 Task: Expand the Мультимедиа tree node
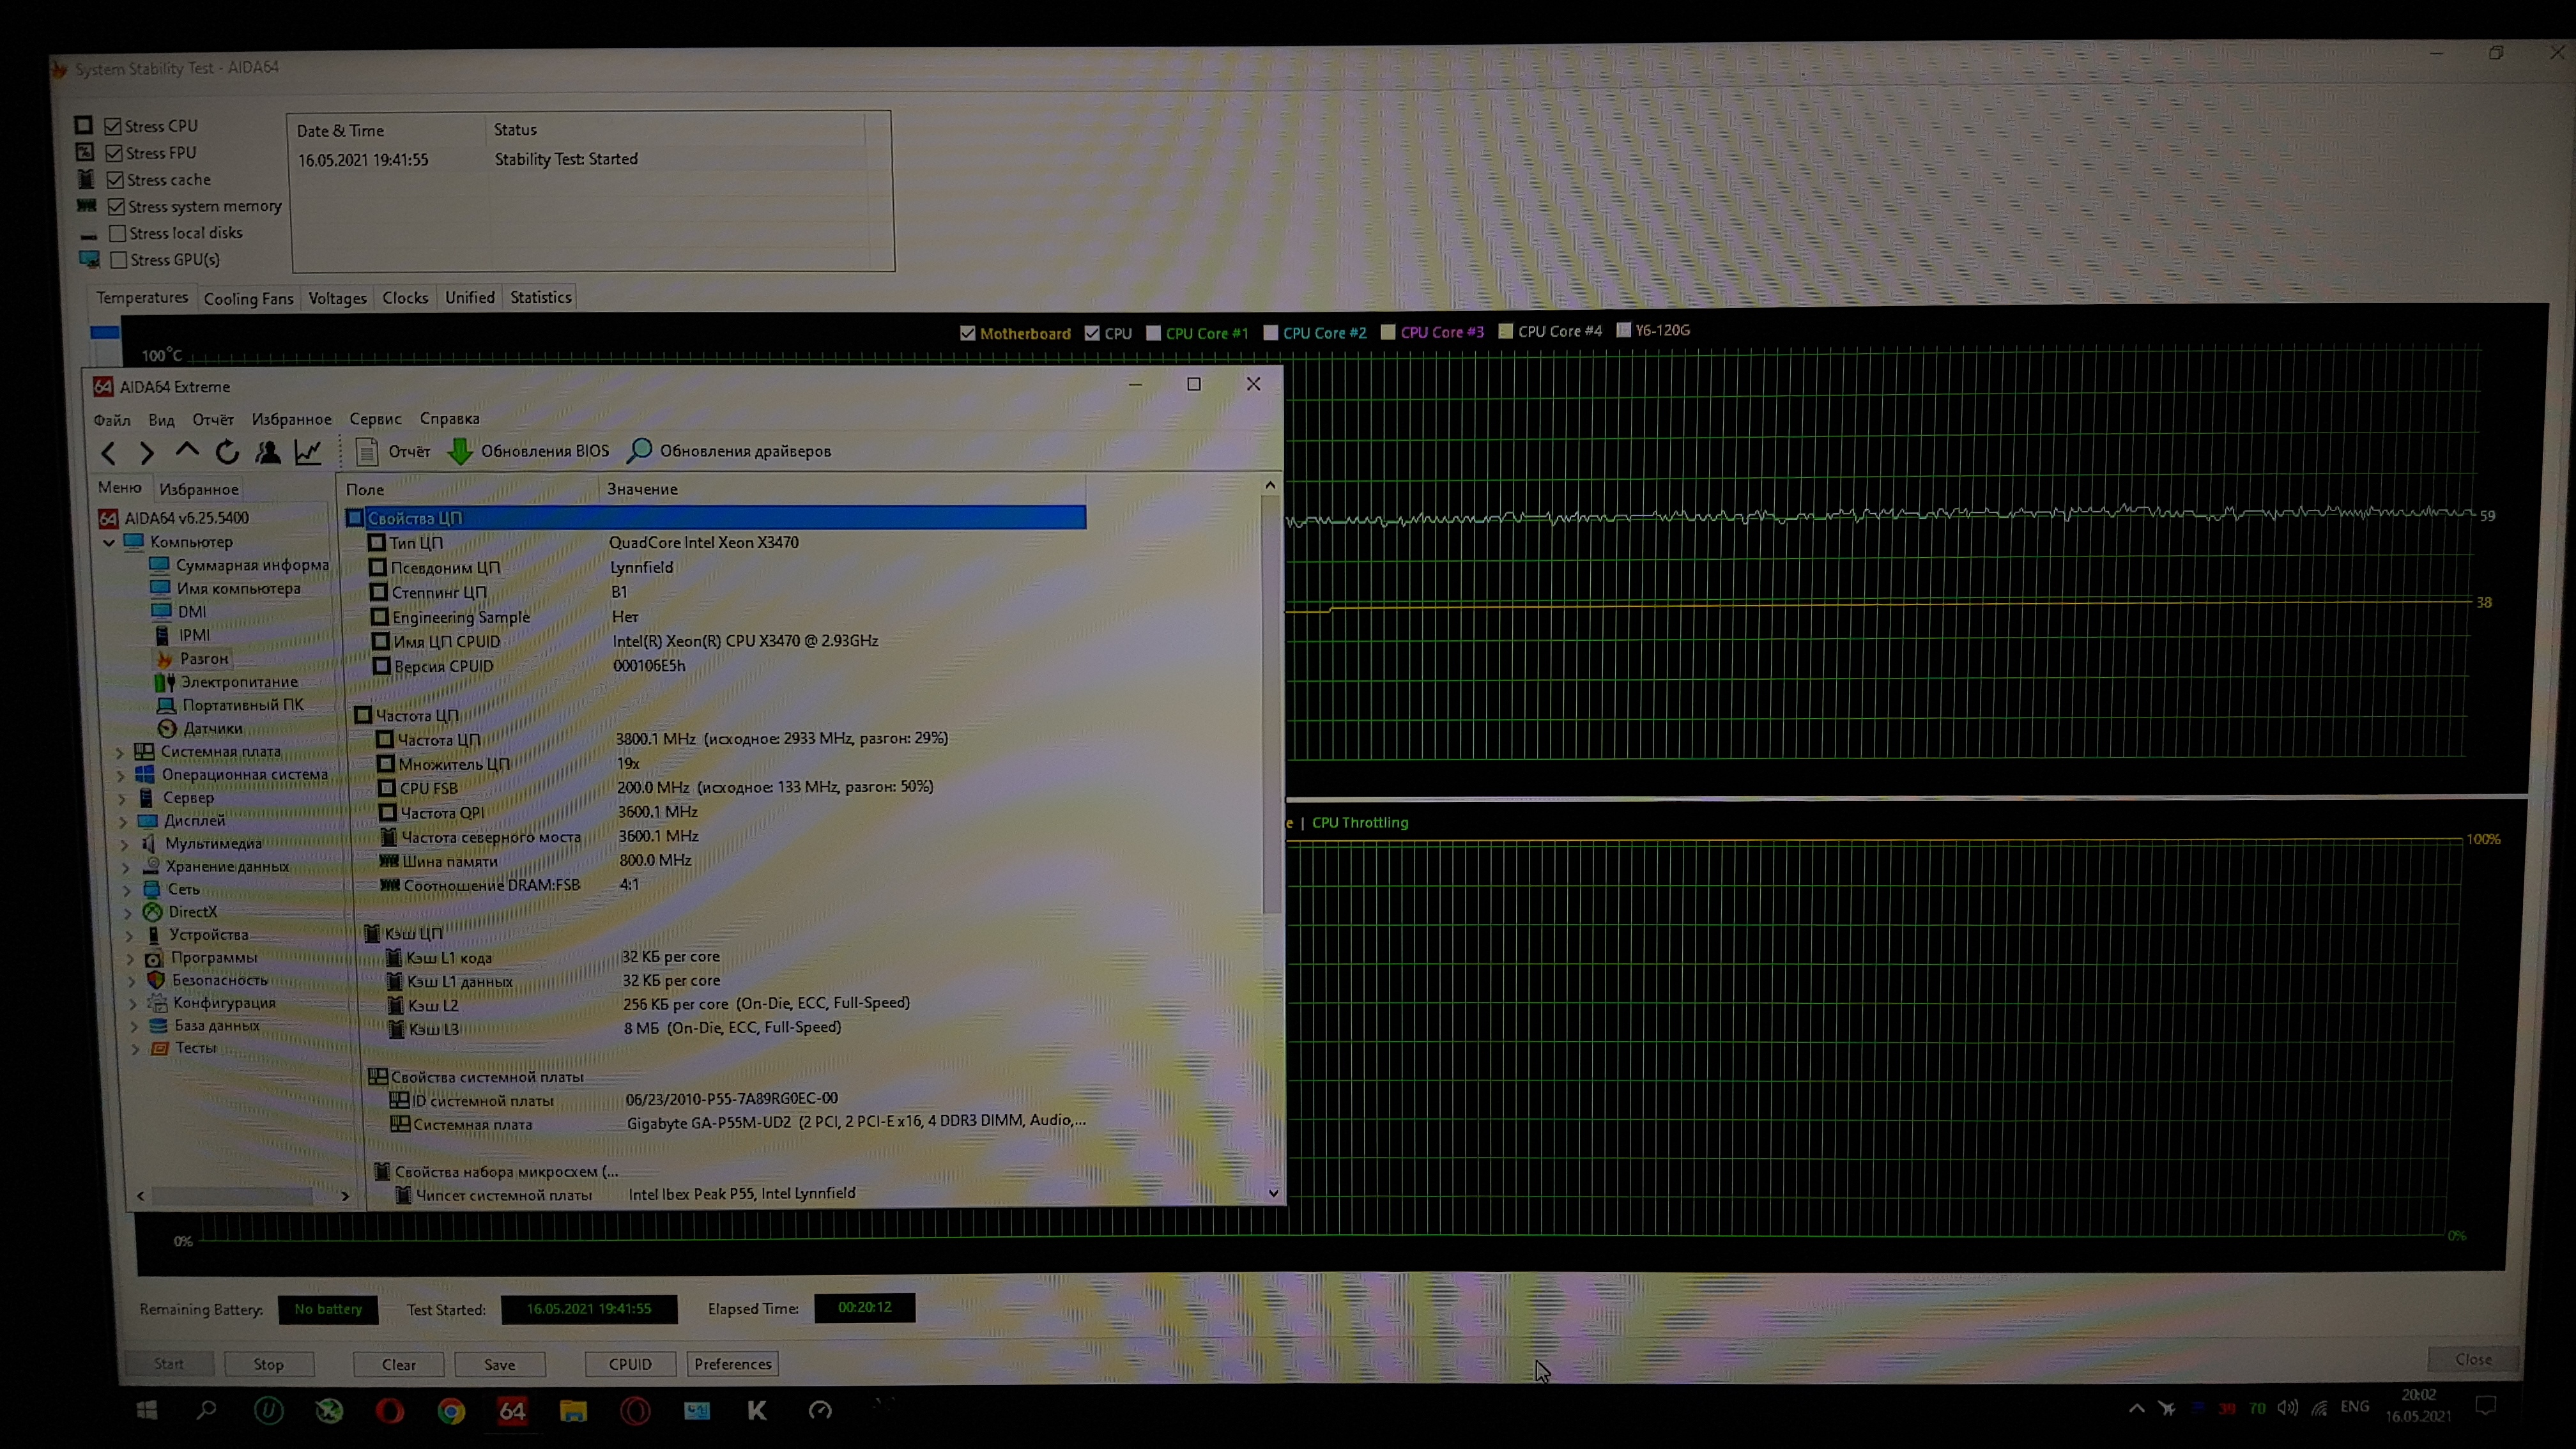point(124,844)
